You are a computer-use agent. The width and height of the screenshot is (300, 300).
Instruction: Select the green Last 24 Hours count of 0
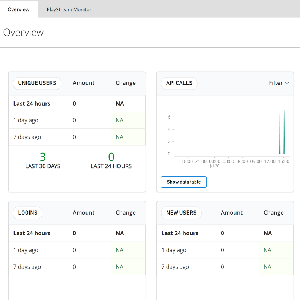point(111,157)
